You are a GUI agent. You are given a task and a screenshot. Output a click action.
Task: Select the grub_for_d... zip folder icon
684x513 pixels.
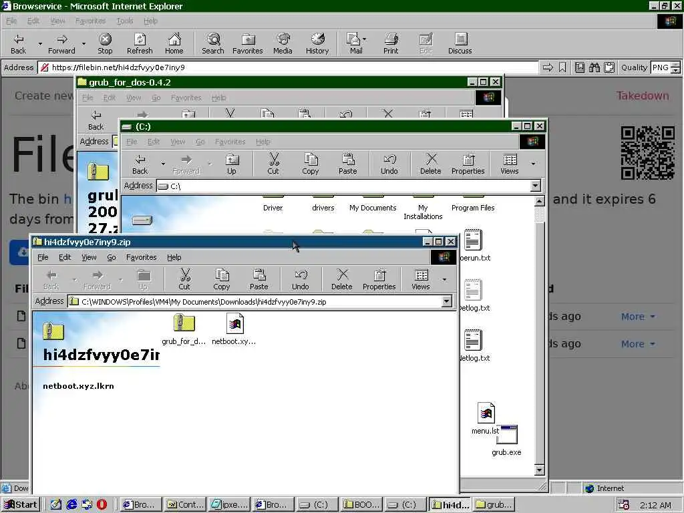pyautogui.click(x=184, y=329)
